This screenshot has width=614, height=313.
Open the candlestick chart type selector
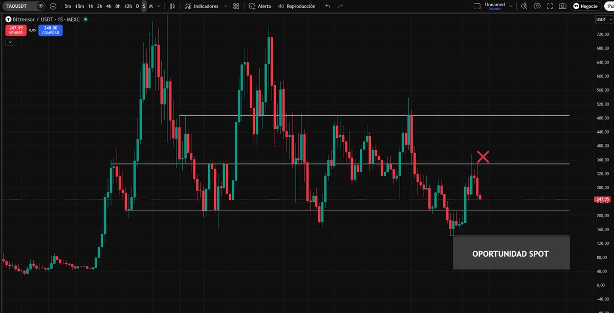point(172,6)
